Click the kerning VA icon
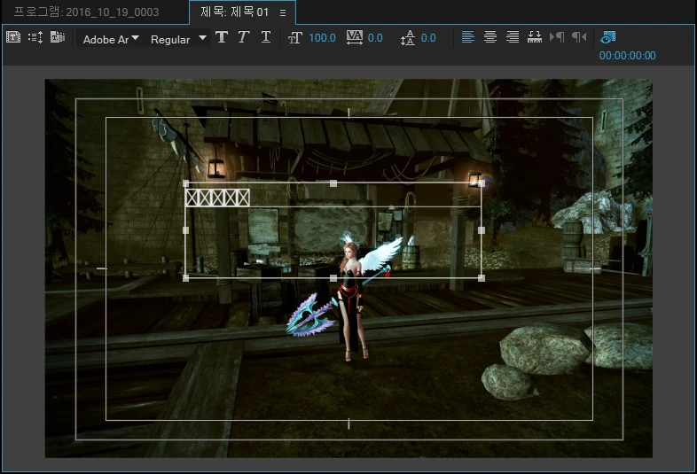697x474 pixels. 355,38
